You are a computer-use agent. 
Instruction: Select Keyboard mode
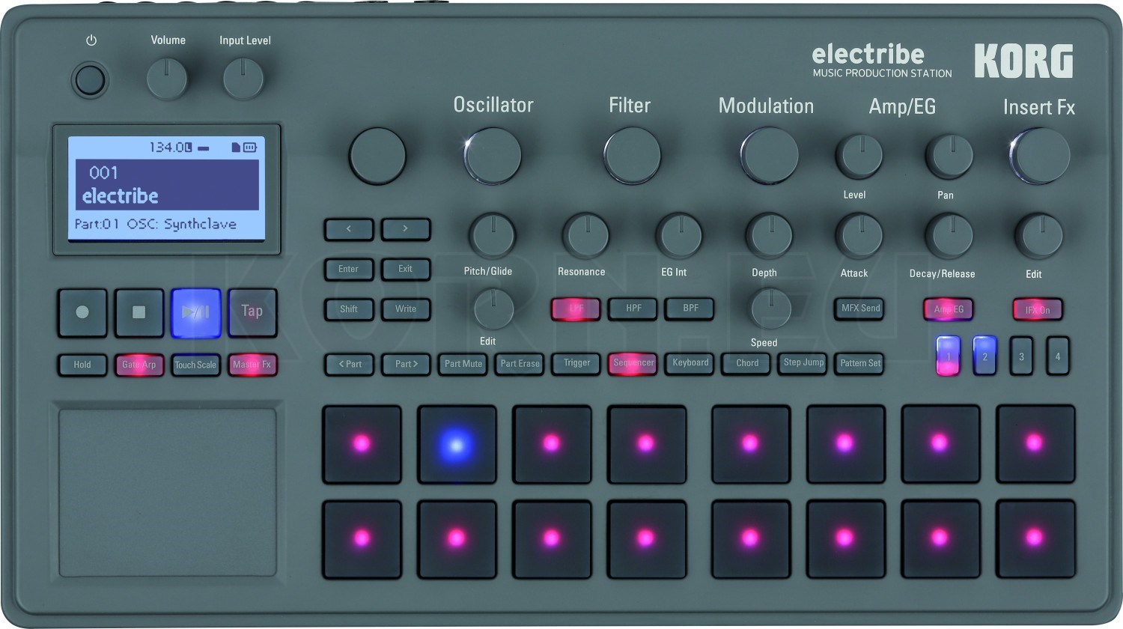pyautogui.click(x=689, y=363)
